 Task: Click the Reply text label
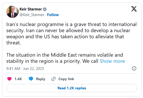point(41,79)
